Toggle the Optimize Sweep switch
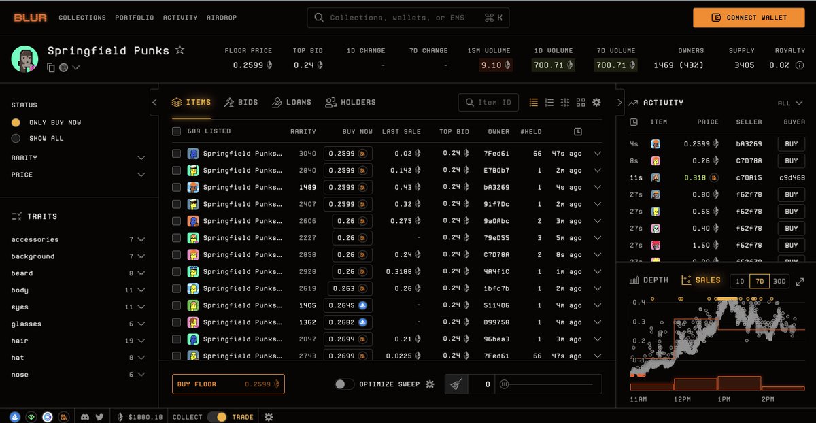This screenshot has width=816, height=423. (x=345, y=384)
